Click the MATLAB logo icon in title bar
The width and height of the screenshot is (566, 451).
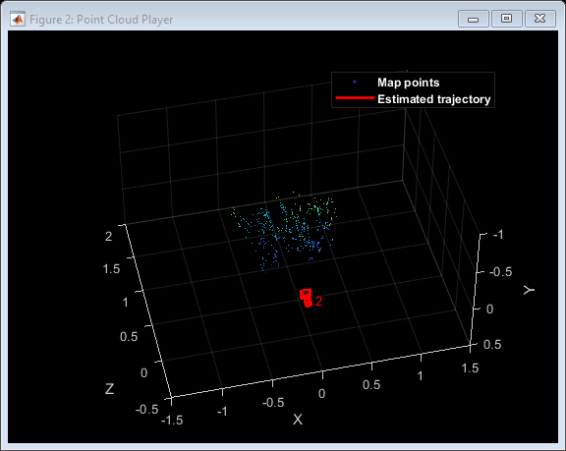coord(18,19)
